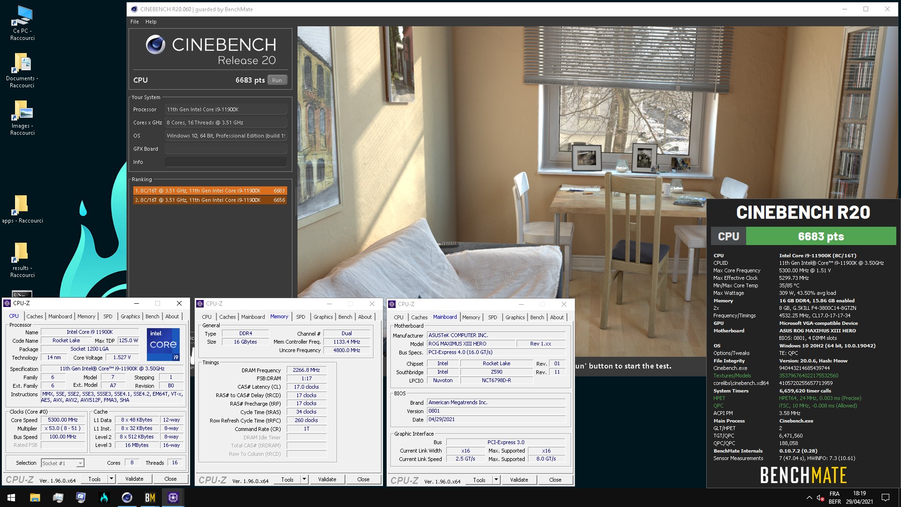Click the green 6683 pts BenchMate score bar
The width and height of the screenshot is (901, 507).
click(821, 236)
